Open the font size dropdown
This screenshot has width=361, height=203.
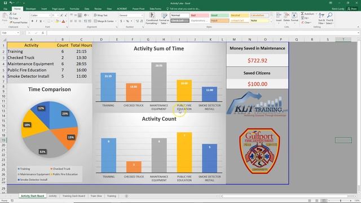[58, 15]
